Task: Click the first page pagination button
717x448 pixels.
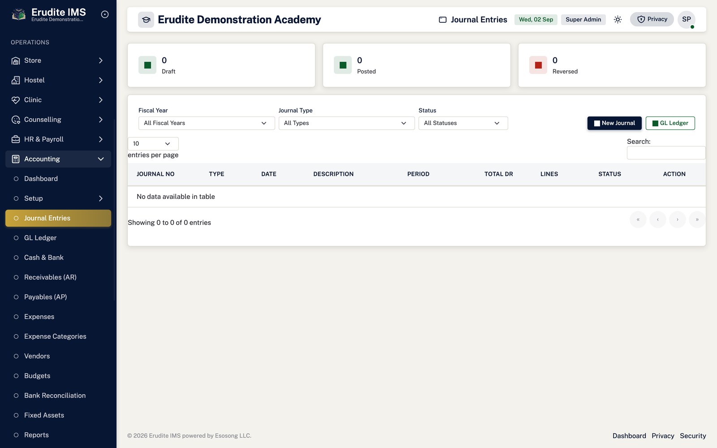Action: (x=638, y=220)
